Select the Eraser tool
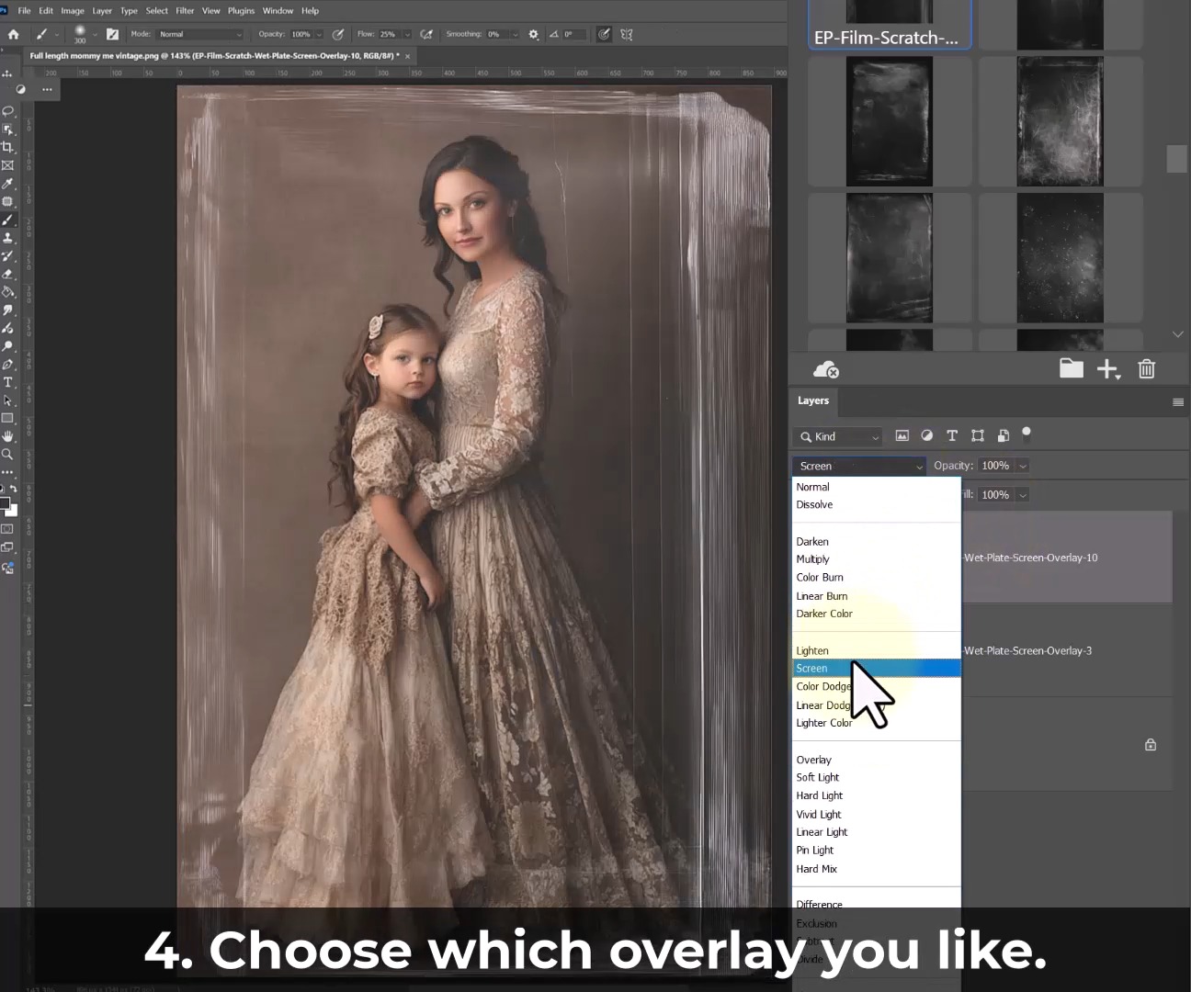Image resolution: width=1191 pixels, height=992 pixels. [x=8, y=274]
